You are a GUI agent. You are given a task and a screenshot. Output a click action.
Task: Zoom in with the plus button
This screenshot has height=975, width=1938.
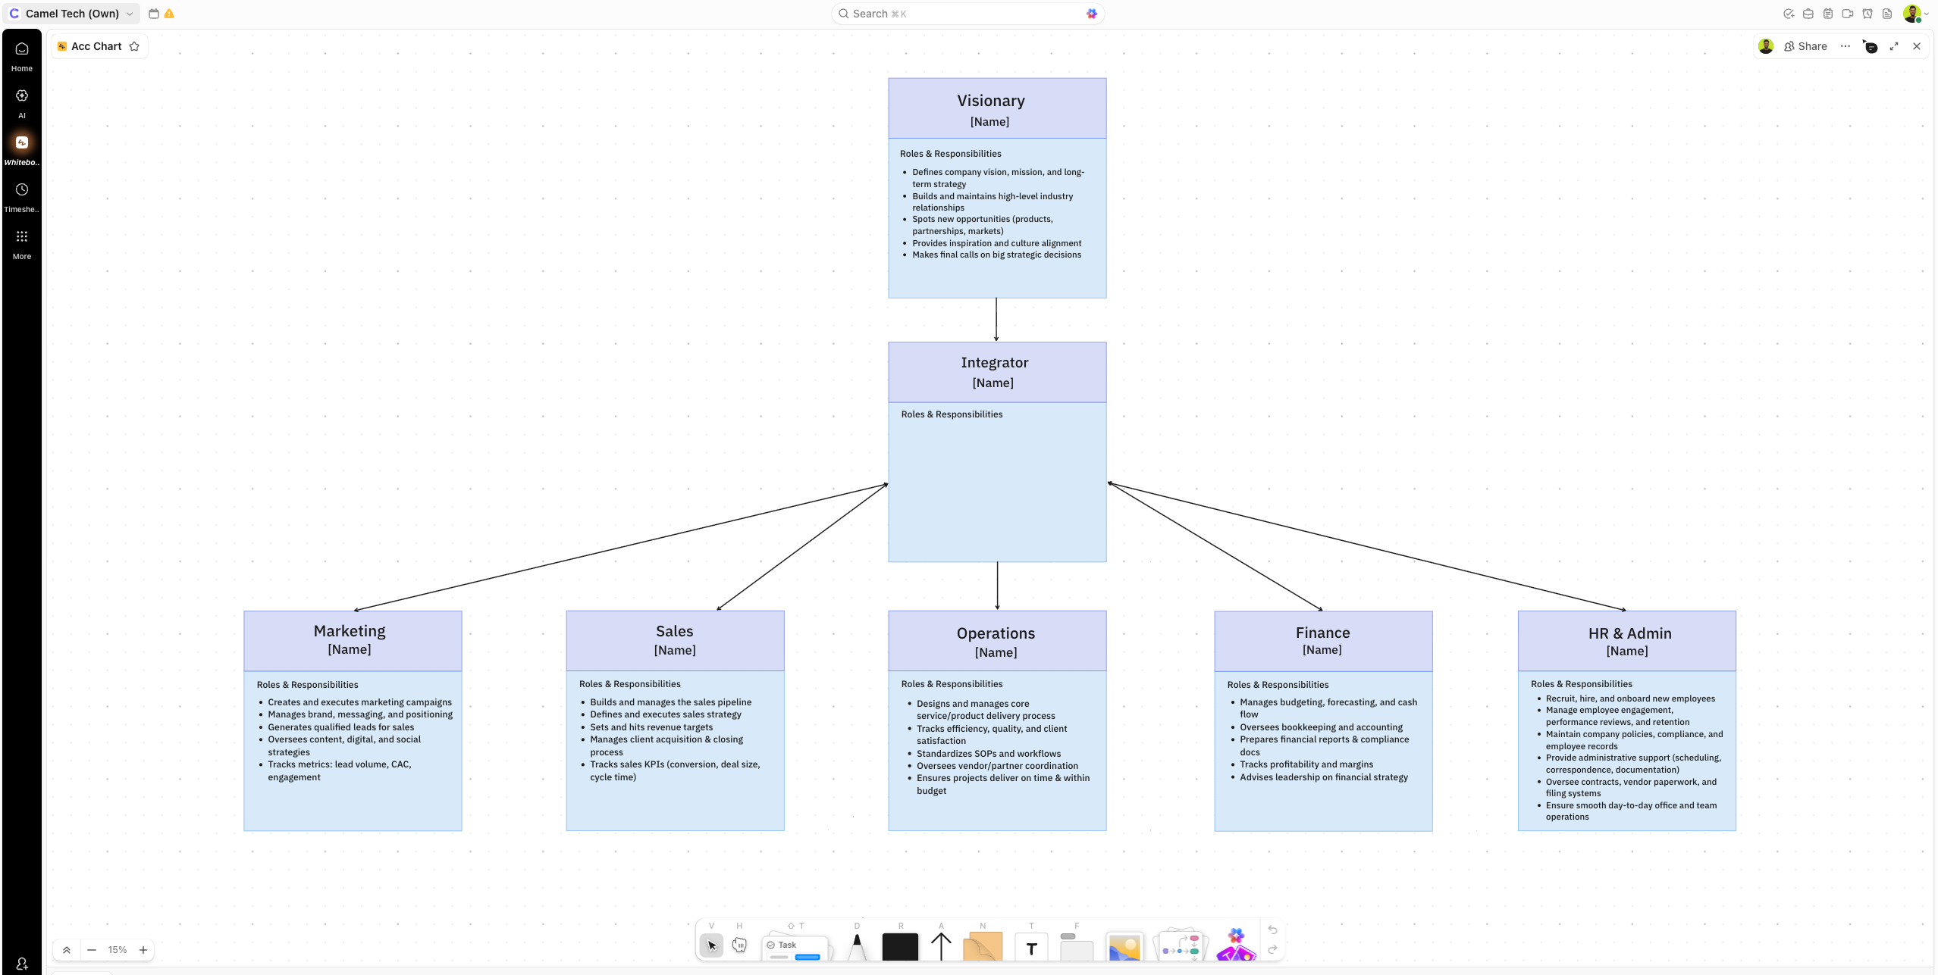143,950
